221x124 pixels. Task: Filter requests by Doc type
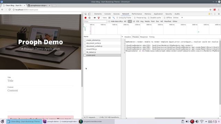click(x=157, y=21)
